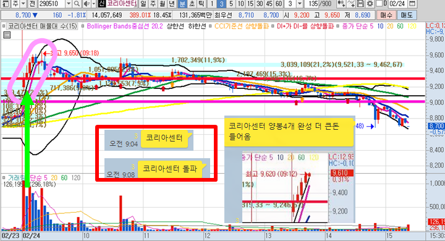Click the add indicator icon with candles and plus
Screen dimensions: 445x241
click(x=341, y=4)
